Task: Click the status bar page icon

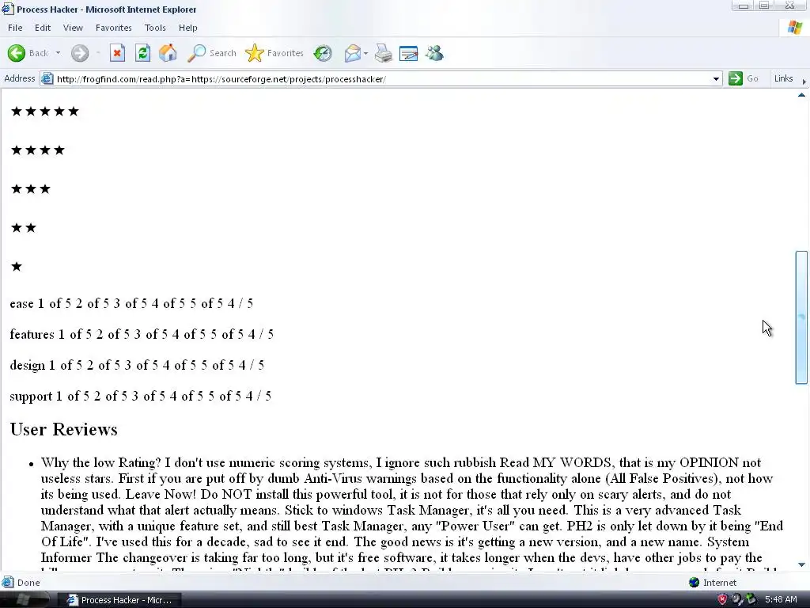Action: 8,583
